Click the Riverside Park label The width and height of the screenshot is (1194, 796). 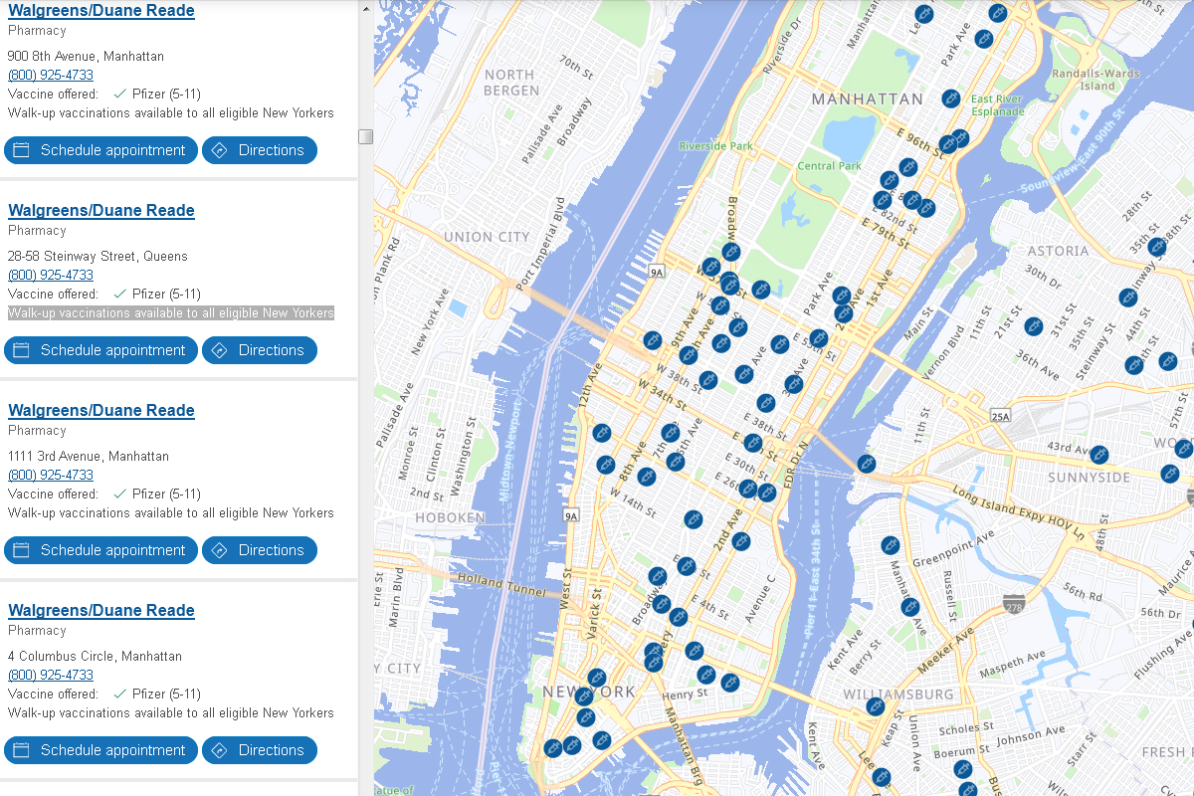715,145
